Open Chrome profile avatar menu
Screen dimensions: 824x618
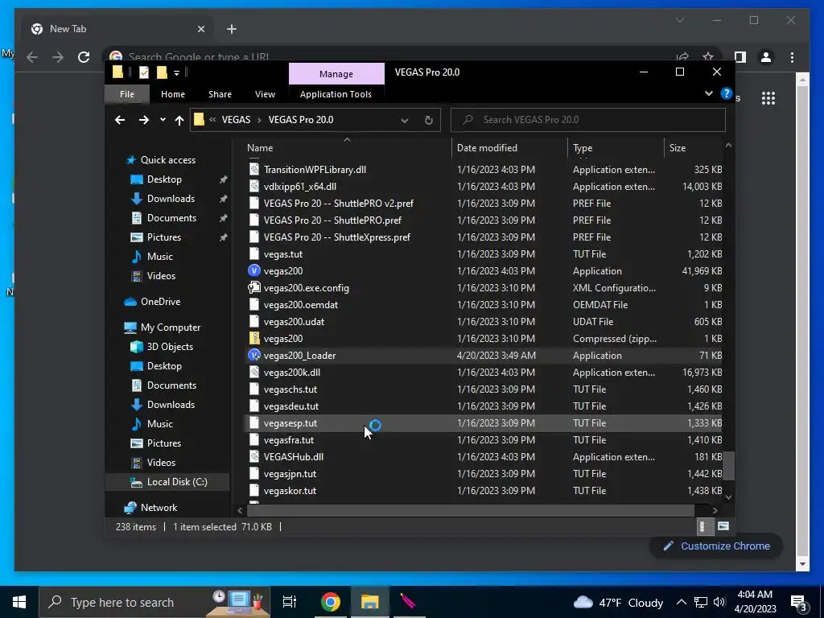[x=766, y=57]
